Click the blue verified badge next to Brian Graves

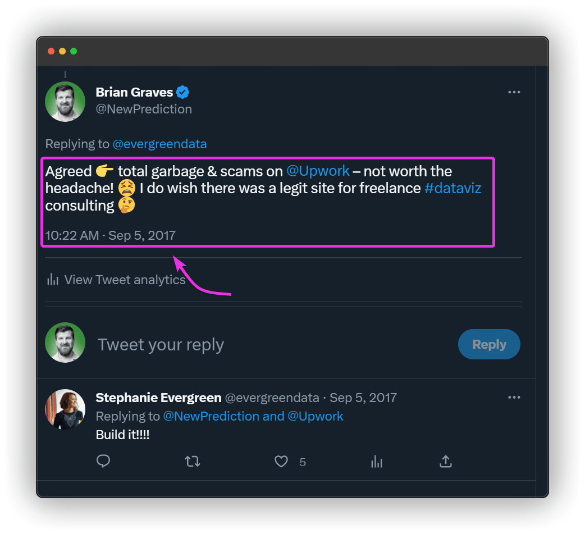pos(182,92)
